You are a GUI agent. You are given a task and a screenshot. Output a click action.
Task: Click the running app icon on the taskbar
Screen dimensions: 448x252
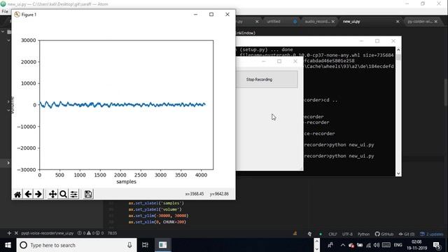click(163, 245)
